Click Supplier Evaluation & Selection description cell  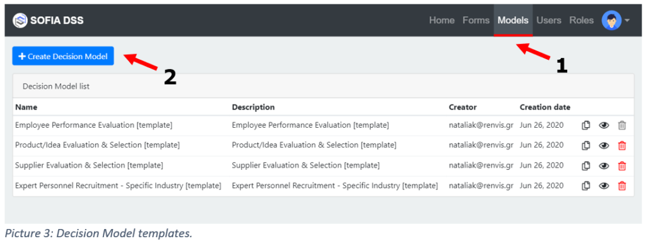click(306, 165)
